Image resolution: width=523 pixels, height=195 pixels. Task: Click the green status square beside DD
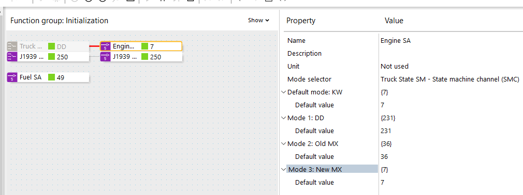[x=51, y=46]
